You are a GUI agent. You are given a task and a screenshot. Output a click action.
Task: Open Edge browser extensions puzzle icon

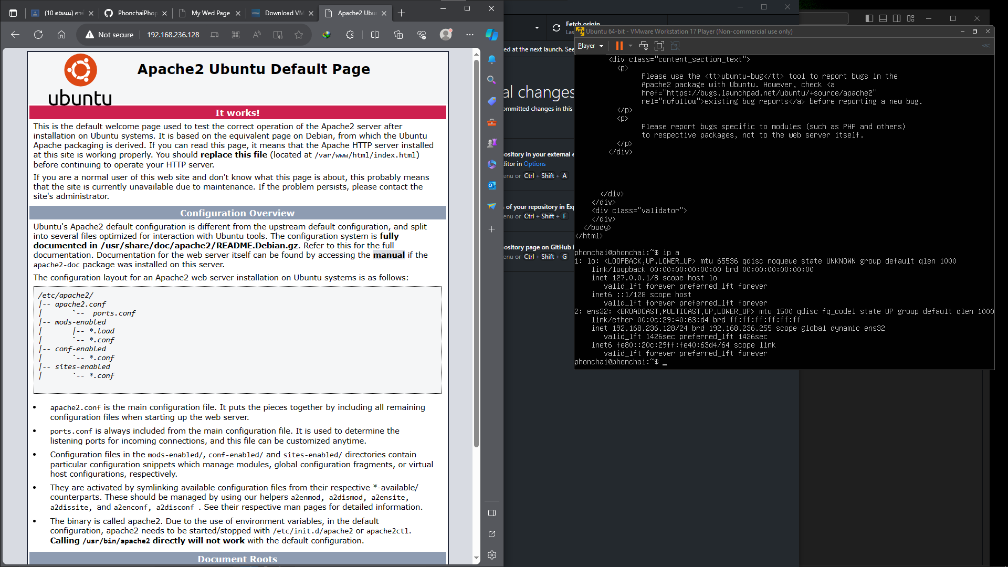(x=350, y=35)
